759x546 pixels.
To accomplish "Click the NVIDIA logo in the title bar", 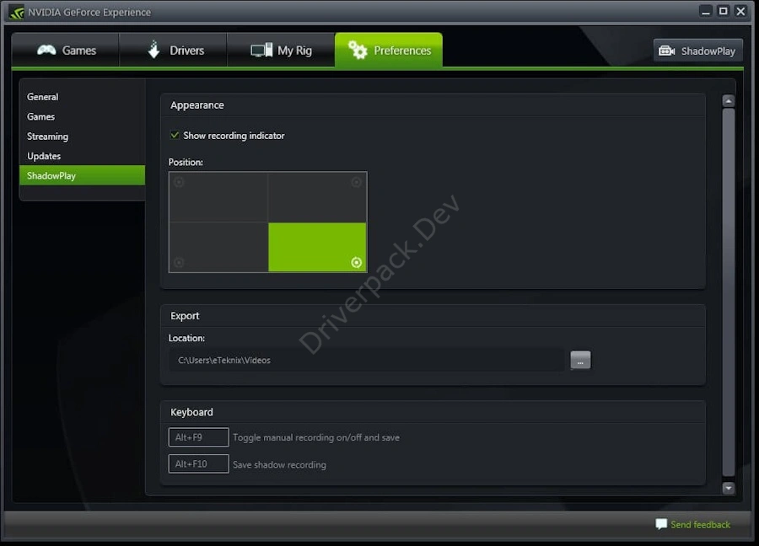I will click(16, 12).
